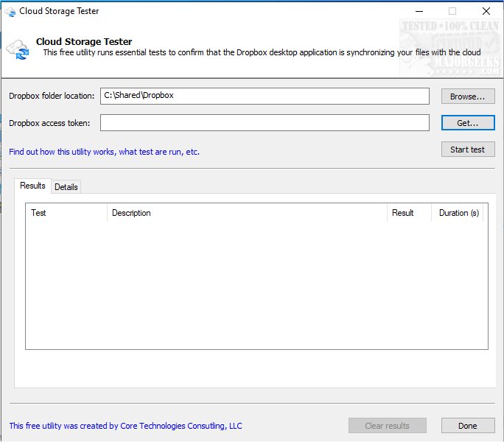The width and height of the screenshot is (504, 442).
Task: Close the Cloud Storage Tester window
Action: (486, 11)
